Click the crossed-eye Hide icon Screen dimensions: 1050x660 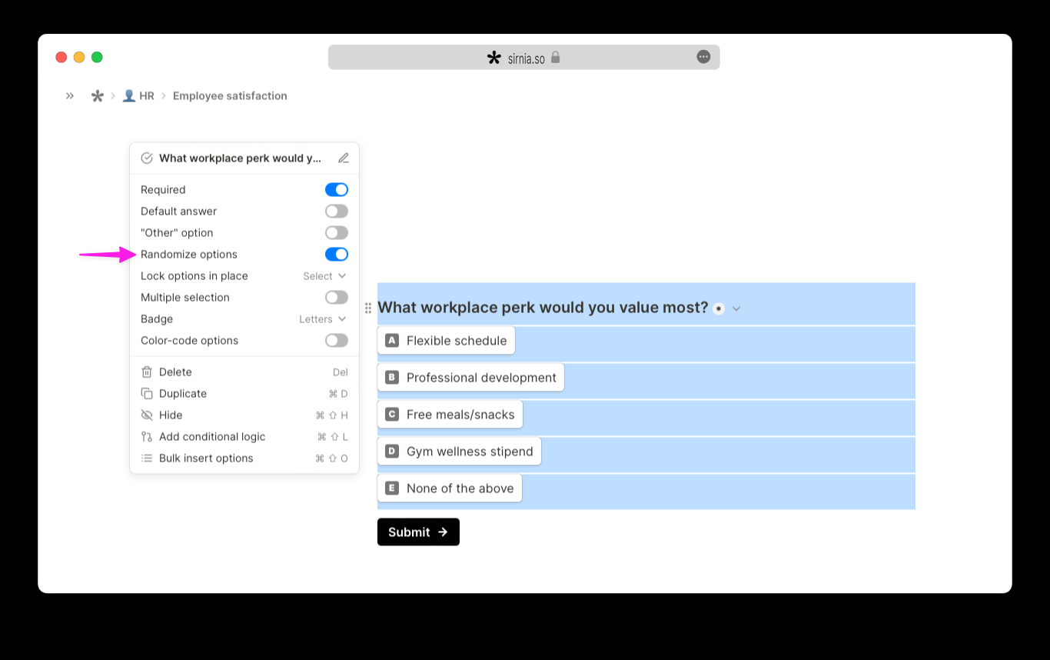[147, 415]
